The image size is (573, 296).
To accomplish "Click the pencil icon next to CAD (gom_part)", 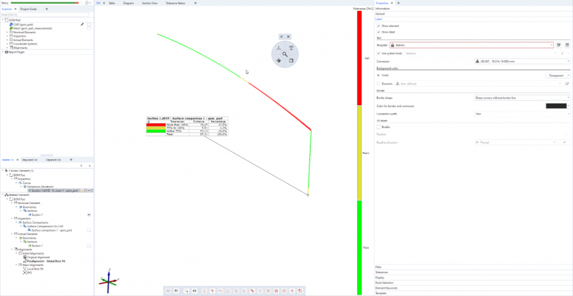I will [83, 25].
